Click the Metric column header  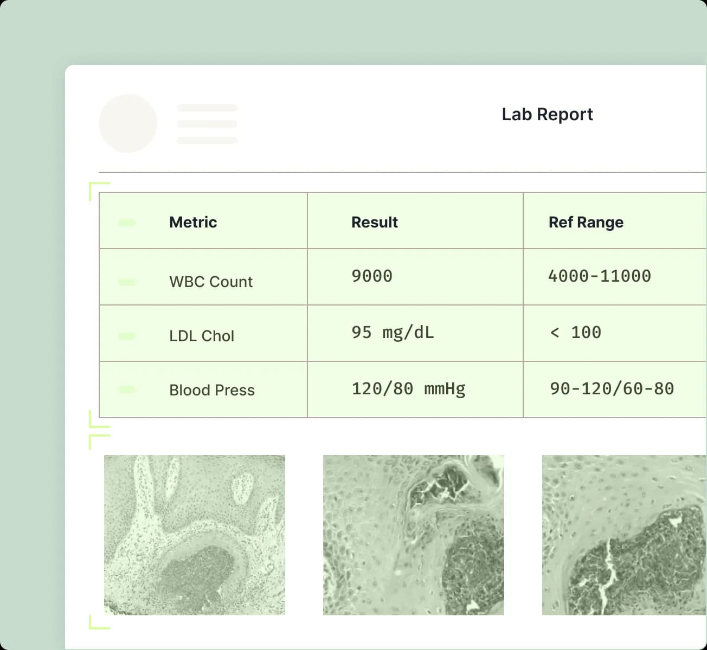[193, 222]
